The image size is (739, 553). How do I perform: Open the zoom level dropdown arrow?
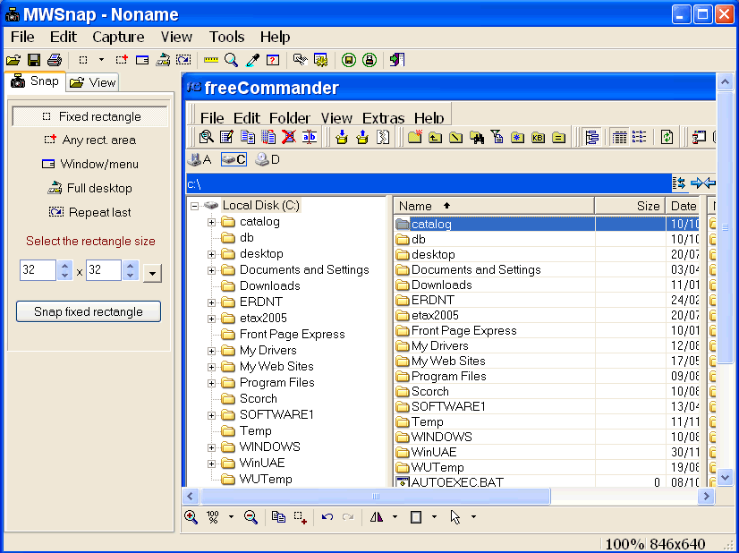(231, 517)
